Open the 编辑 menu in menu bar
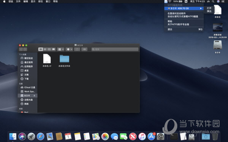 coord(25,2)
